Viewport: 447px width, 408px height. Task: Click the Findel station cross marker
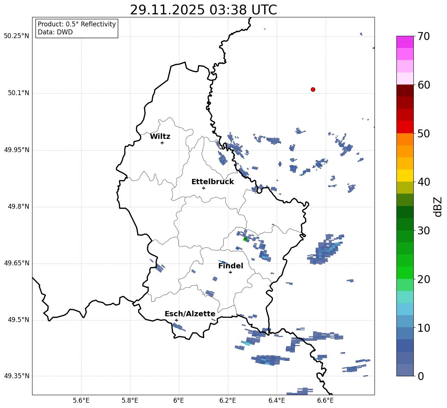(x=230, y=273)
